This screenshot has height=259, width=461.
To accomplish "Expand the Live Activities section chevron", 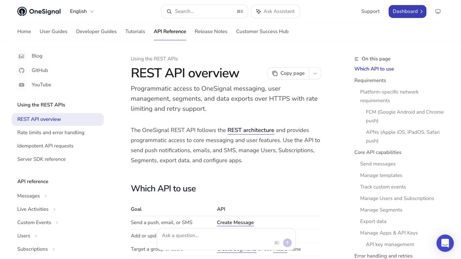I will tap(54, 210).
